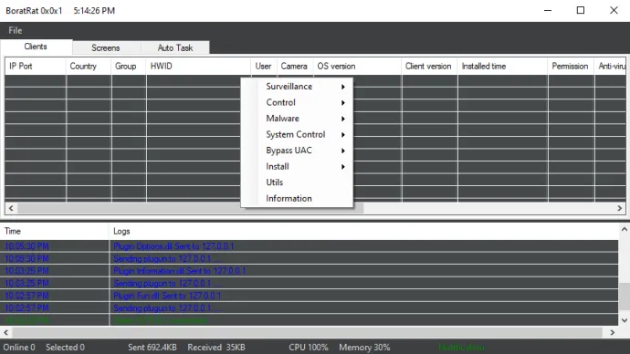This screenshot has height=354, width=630.
Task: Click the Camera column header
Action: click(295, 67)
